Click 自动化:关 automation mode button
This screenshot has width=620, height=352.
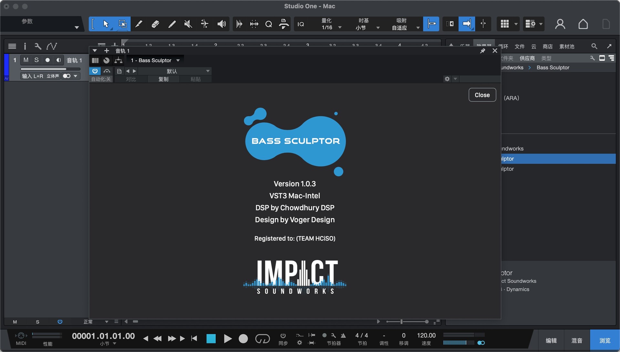(x=101, y=79)
